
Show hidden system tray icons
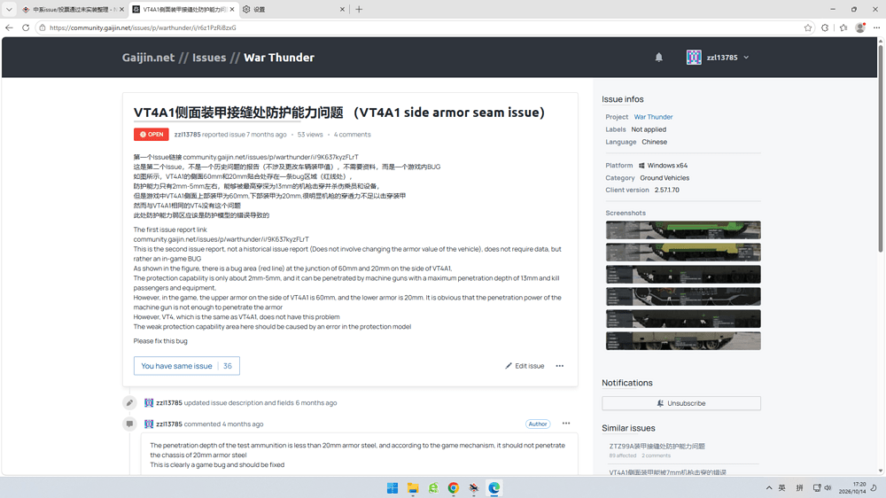[768, 488]
